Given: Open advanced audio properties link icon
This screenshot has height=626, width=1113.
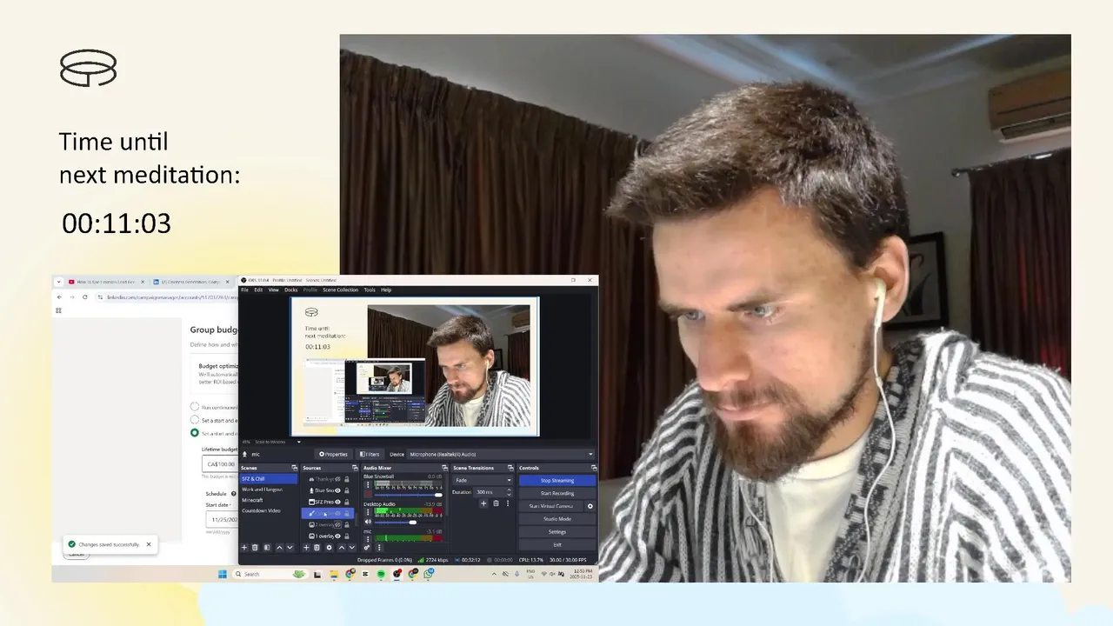Looking at the screenshot, I should click(367, 548).
